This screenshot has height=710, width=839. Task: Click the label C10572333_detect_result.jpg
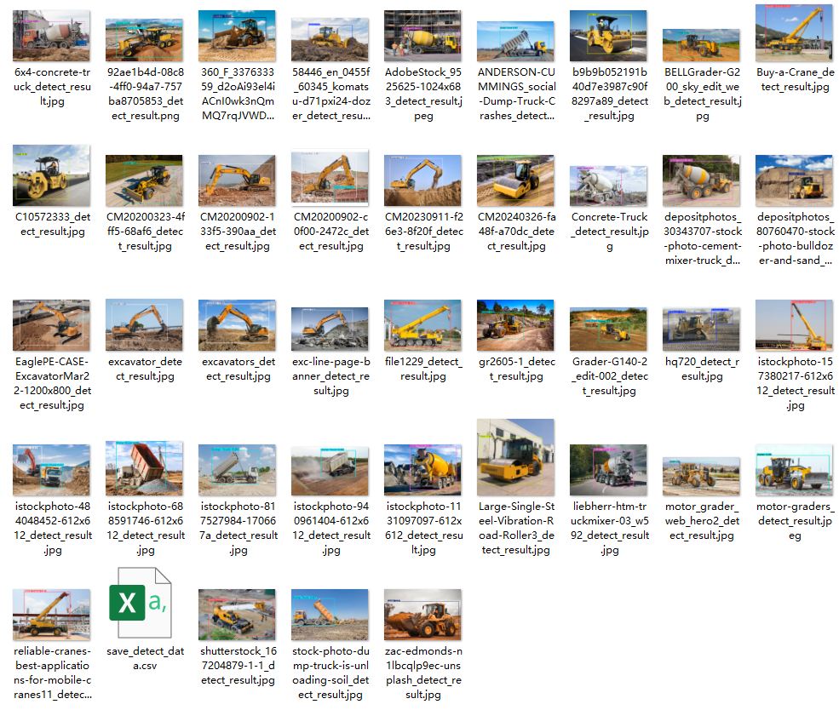click(x=53, y=224)
